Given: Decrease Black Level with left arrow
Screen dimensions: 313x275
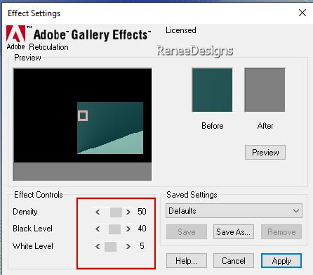Looking at the screenshot, I should [98, 229].
